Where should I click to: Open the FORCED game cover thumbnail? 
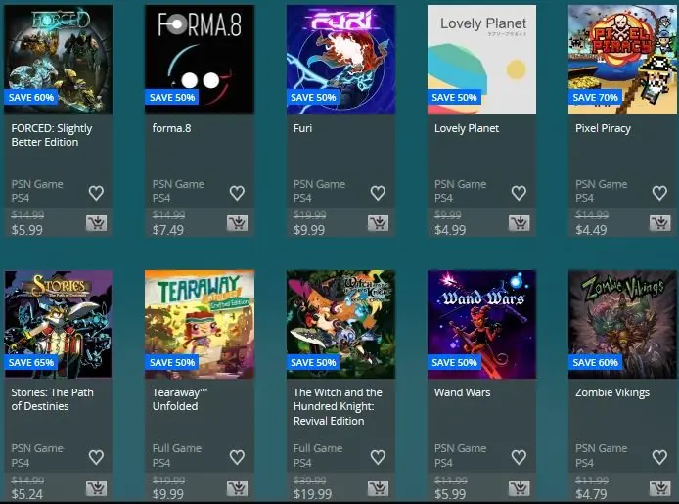point(58,60)
